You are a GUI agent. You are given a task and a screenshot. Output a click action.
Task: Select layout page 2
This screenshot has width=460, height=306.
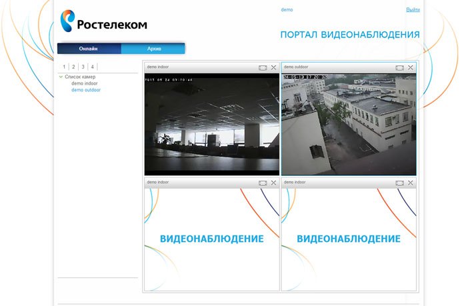(x=73, y=67)
